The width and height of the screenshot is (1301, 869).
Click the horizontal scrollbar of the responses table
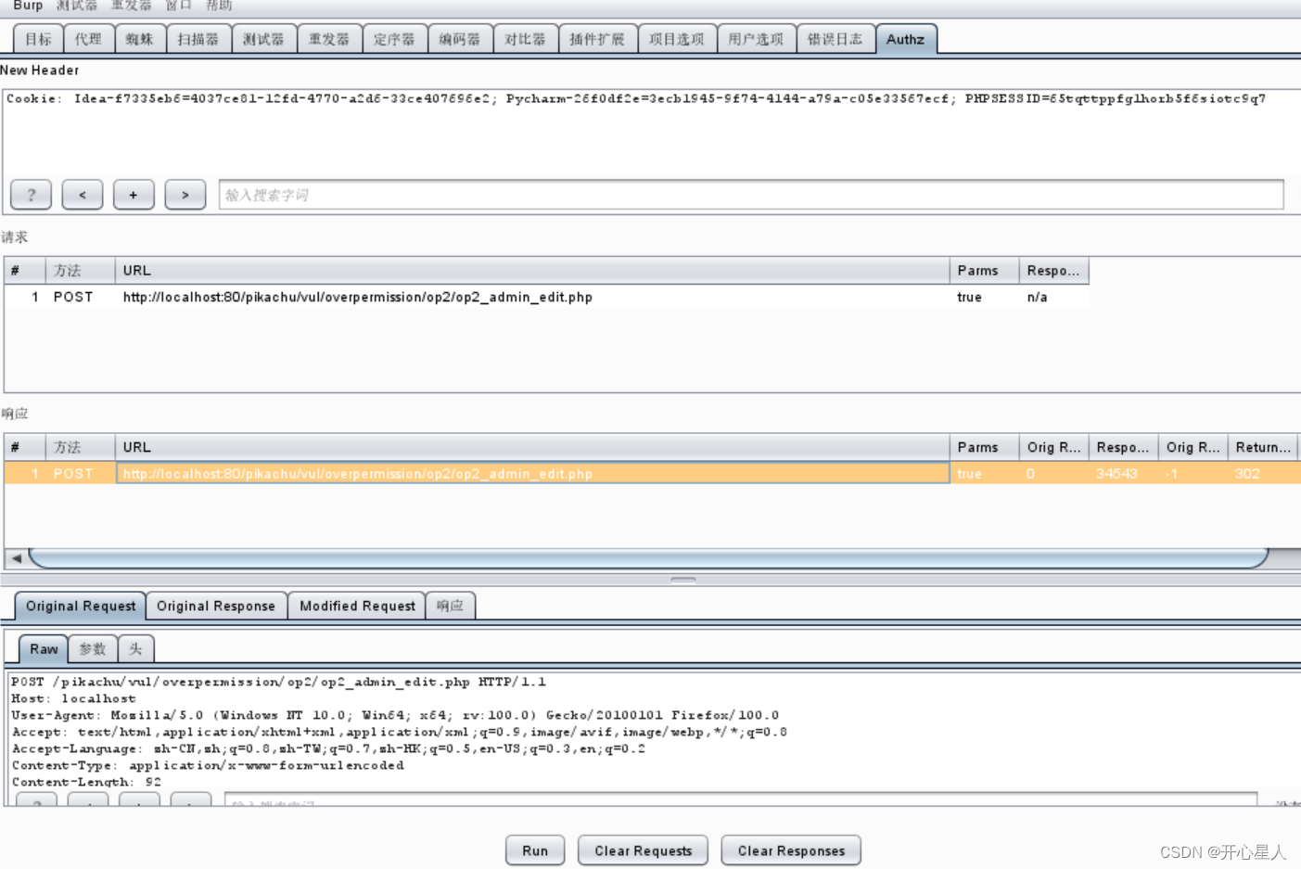(649, 558)
